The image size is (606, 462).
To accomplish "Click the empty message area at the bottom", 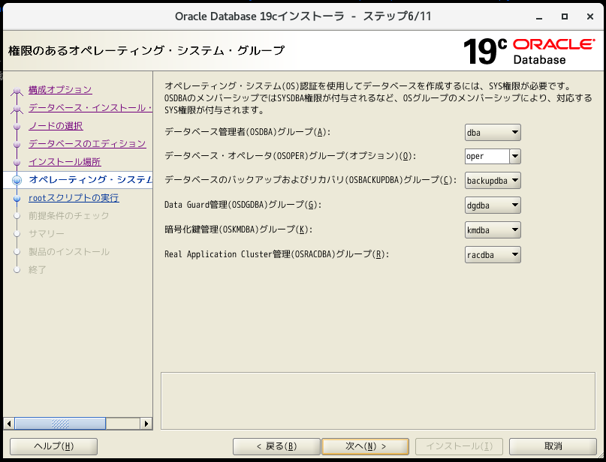I will point(378,400).
